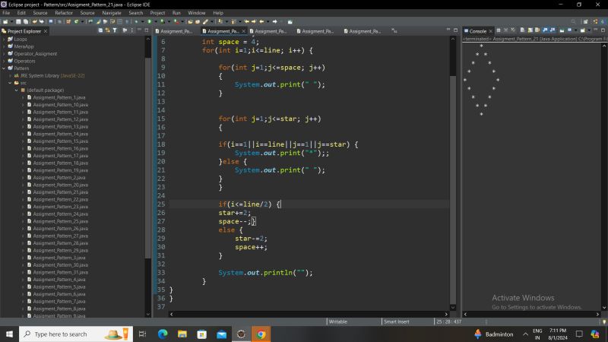608x342 pixels.
Task: Click Remove All Terminated Launches in Console
Action: (513, 30)
